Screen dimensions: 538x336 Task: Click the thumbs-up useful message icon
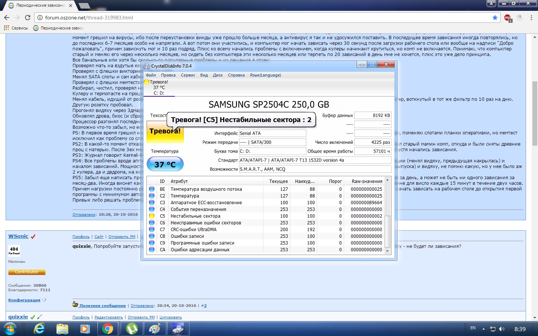pyautogui.click(x=75, y=305)
